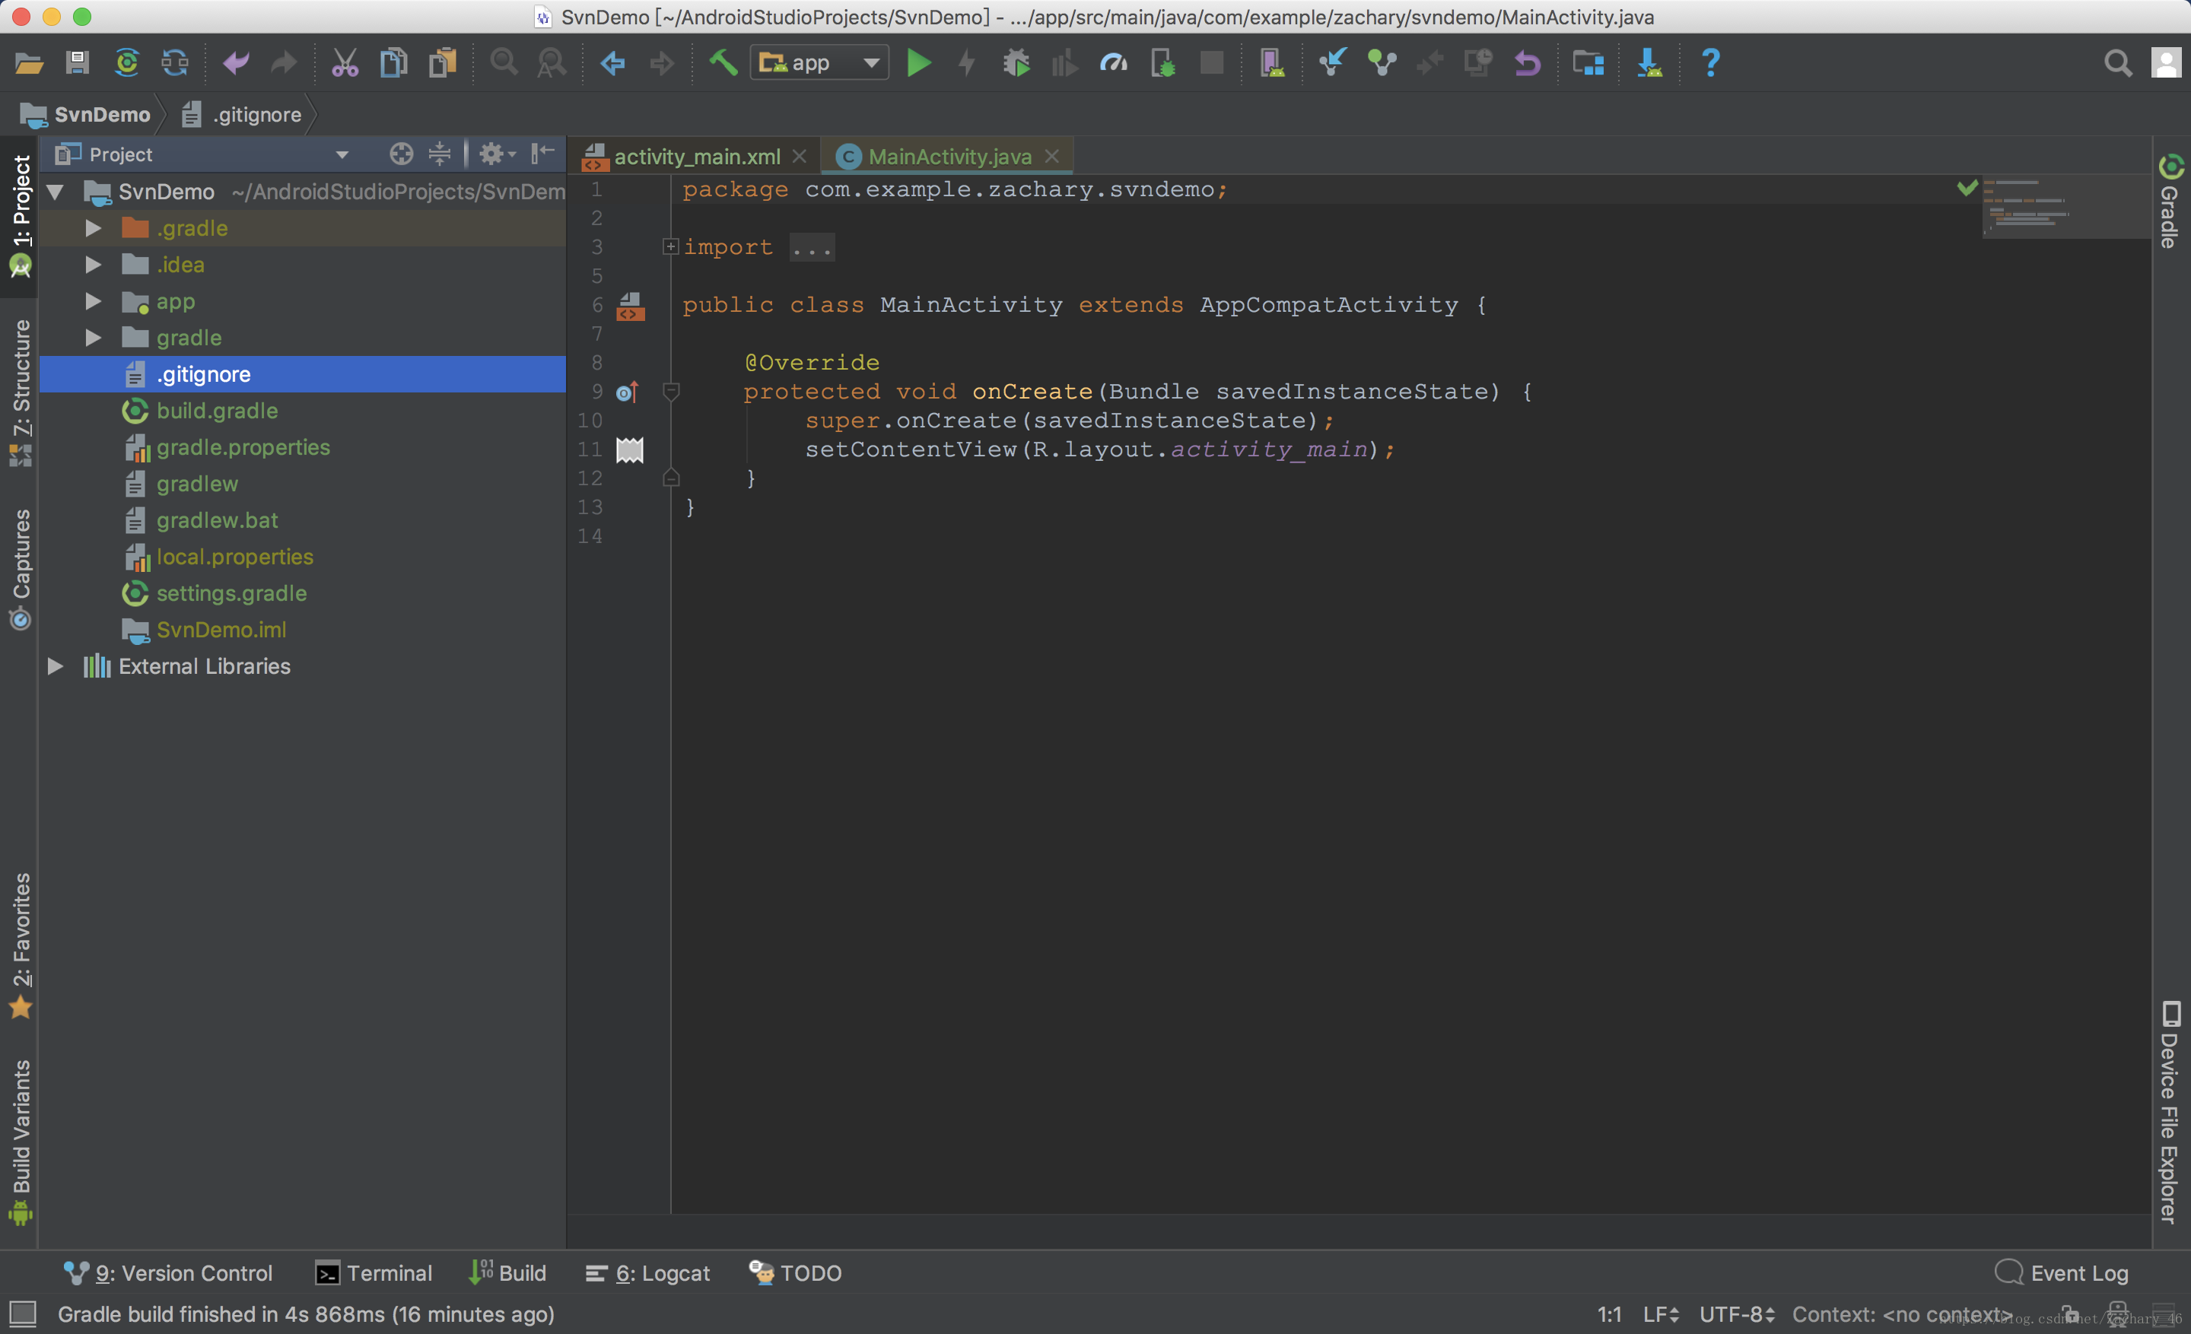
Task: Click the Copy toolbar icon
Action: click(393, 63)
